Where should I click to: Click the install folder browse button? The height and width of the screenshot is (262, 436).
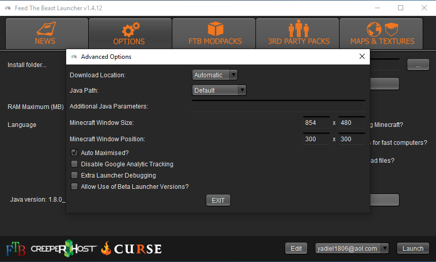(418, 64)
